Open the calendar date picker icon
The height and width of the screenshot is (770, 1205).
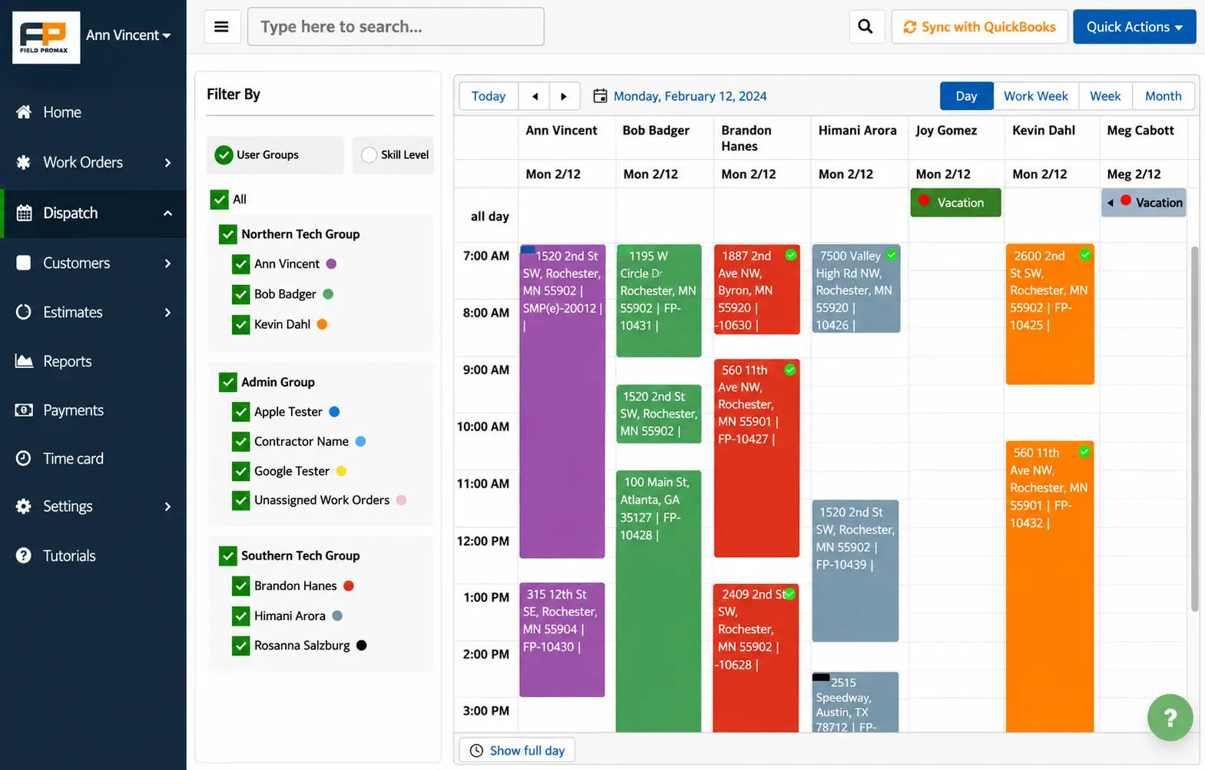600,96
